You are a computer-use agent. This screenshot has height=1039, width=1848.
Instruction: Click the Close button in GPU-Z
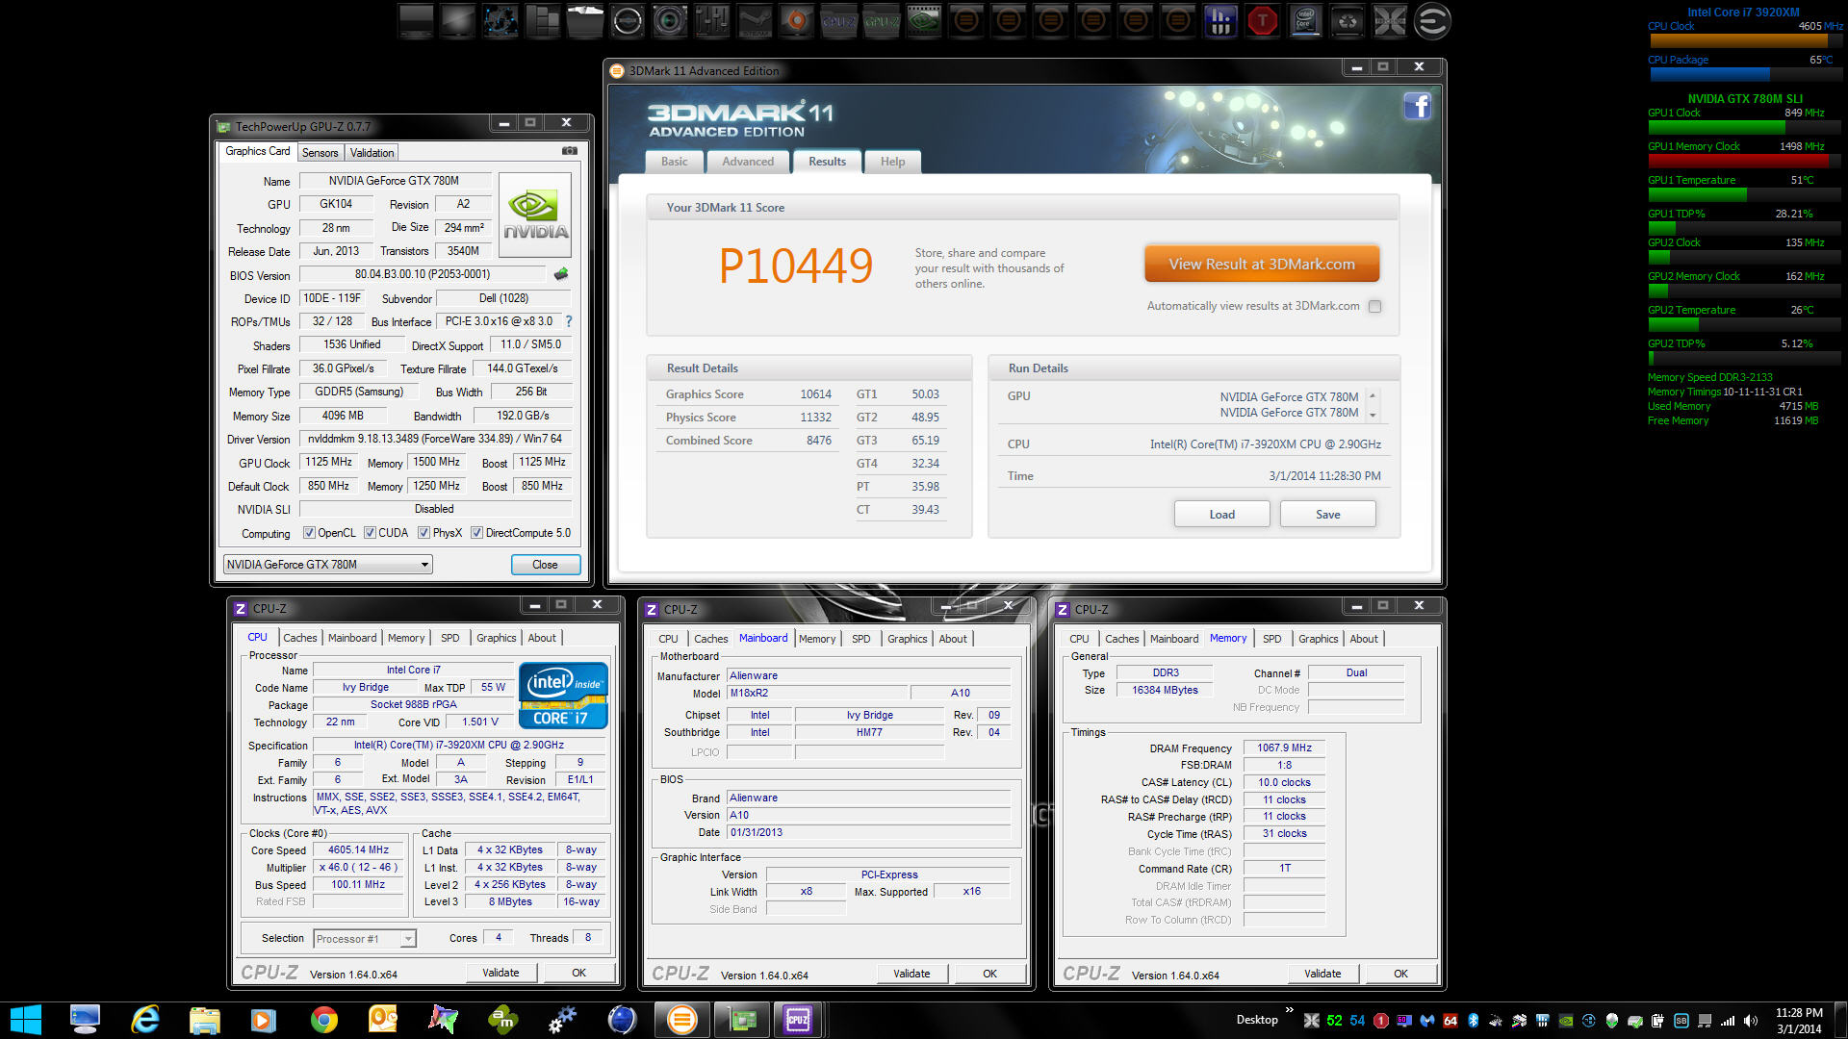click(545, 565)
